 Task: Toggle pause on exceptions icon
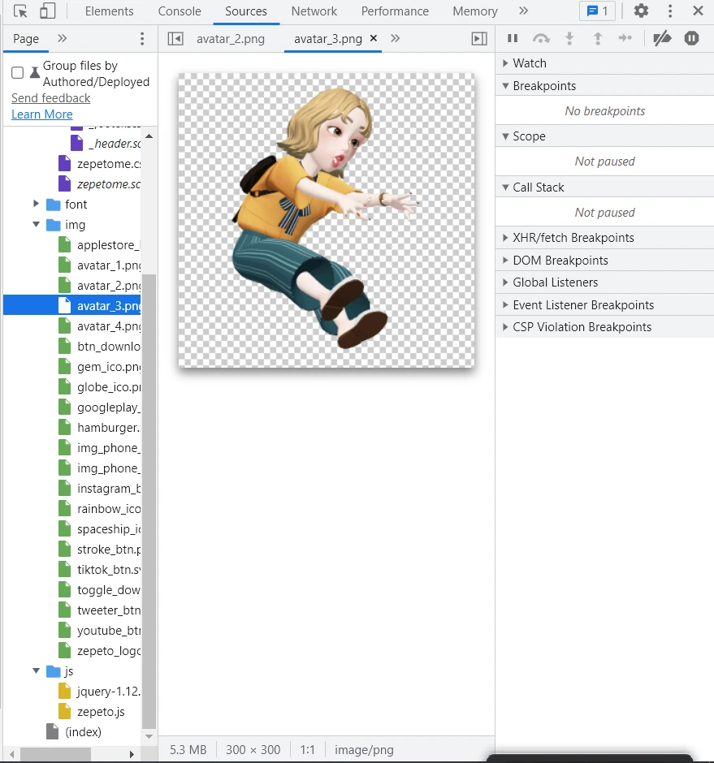[x=691, y=38]
